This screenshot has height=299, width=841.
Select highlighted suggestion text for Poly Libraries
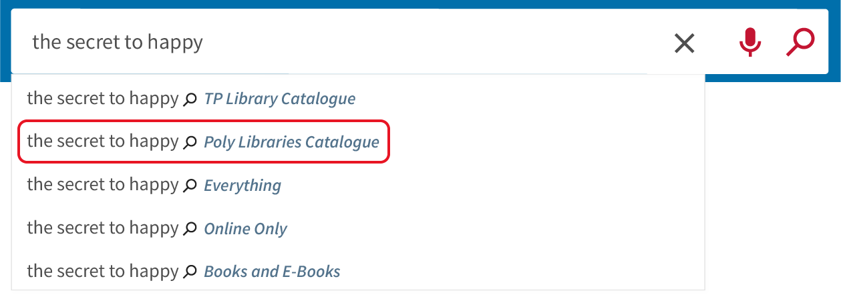coord(103,141)
